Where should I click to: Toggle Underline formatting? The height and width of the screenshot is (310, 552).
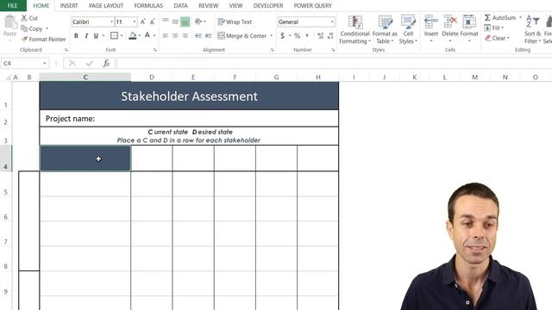(x=96, y=35)
